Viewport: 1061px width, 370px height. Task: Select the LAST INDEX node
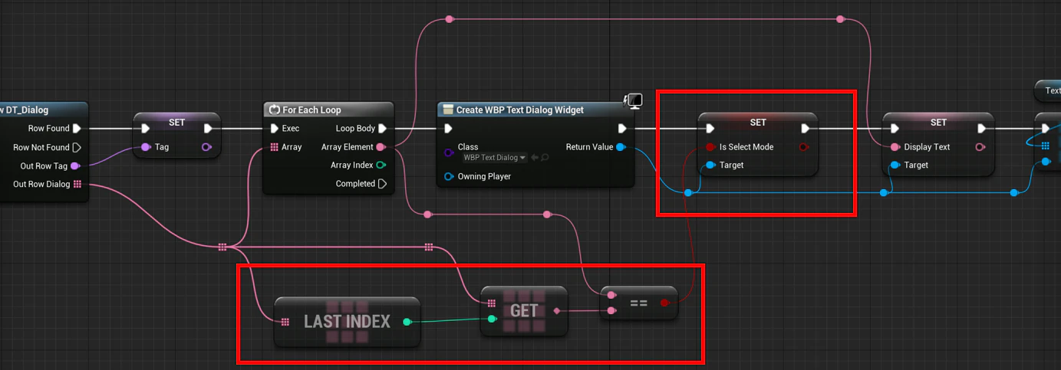(x=347, y=322)
